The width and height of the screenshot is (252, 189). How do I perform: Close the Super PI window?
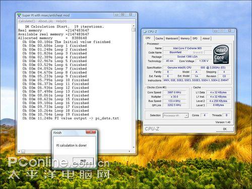(131, 15)
